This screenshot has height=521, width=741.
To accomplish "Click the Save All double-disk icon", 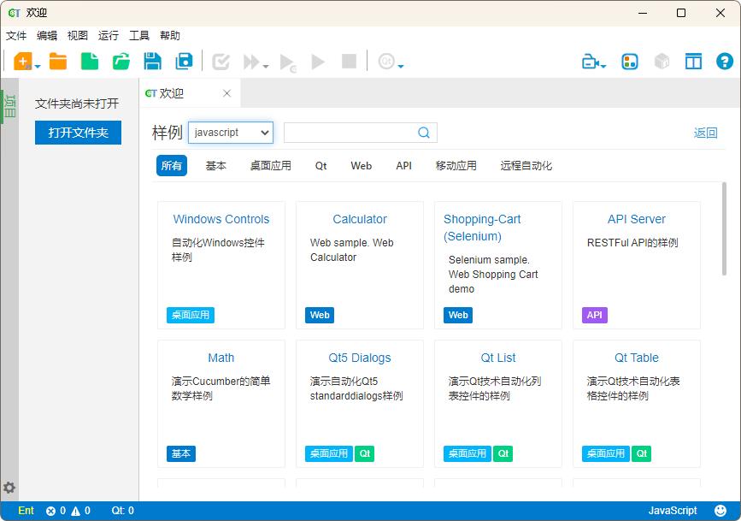I will [184, 62].
